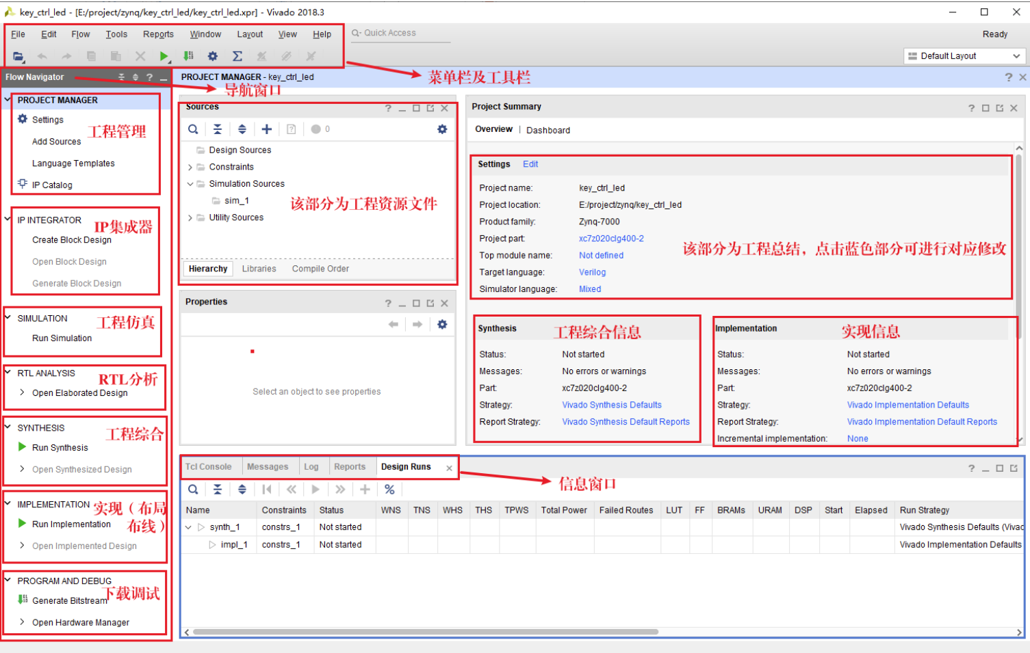Click the Run green play toolbar icon

(164, 56)
